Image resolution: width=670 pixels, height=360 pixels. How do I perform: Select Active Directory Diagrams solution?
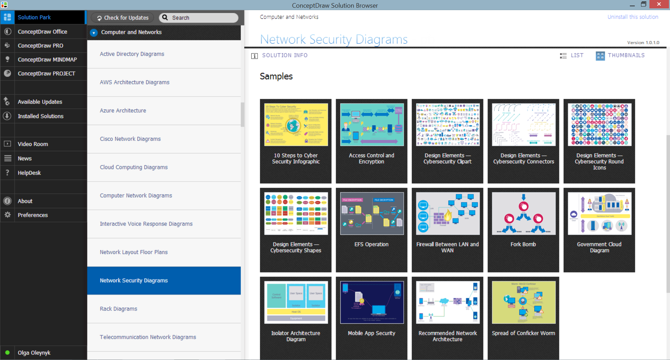[164, 54]
